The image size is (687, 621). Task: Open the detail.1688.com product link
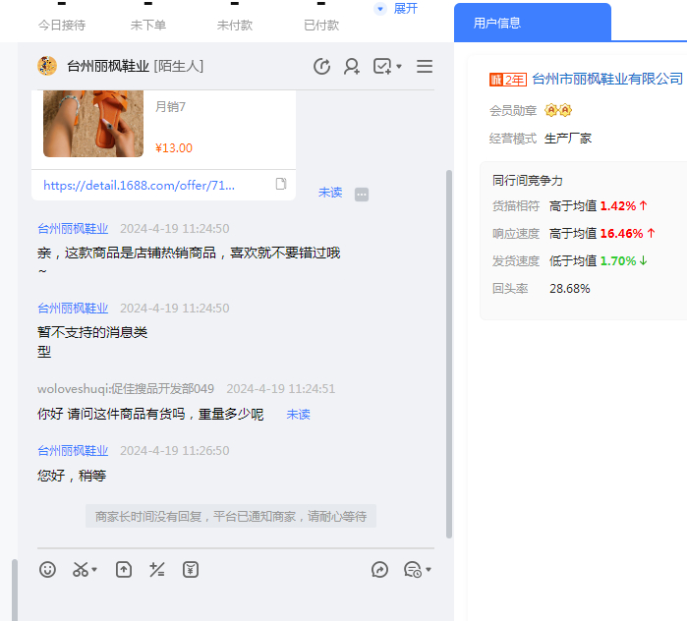tap(139, 184)
